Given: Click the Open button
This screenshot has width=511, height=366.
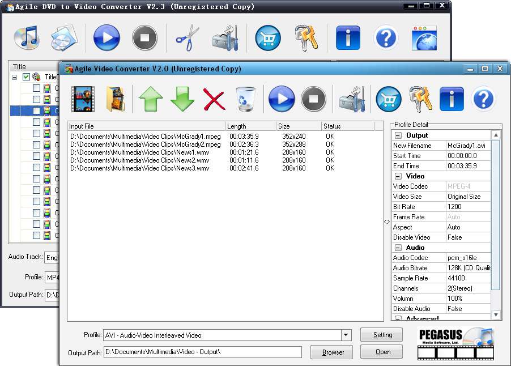Looking at the screenshot, I should coord(381,352).
